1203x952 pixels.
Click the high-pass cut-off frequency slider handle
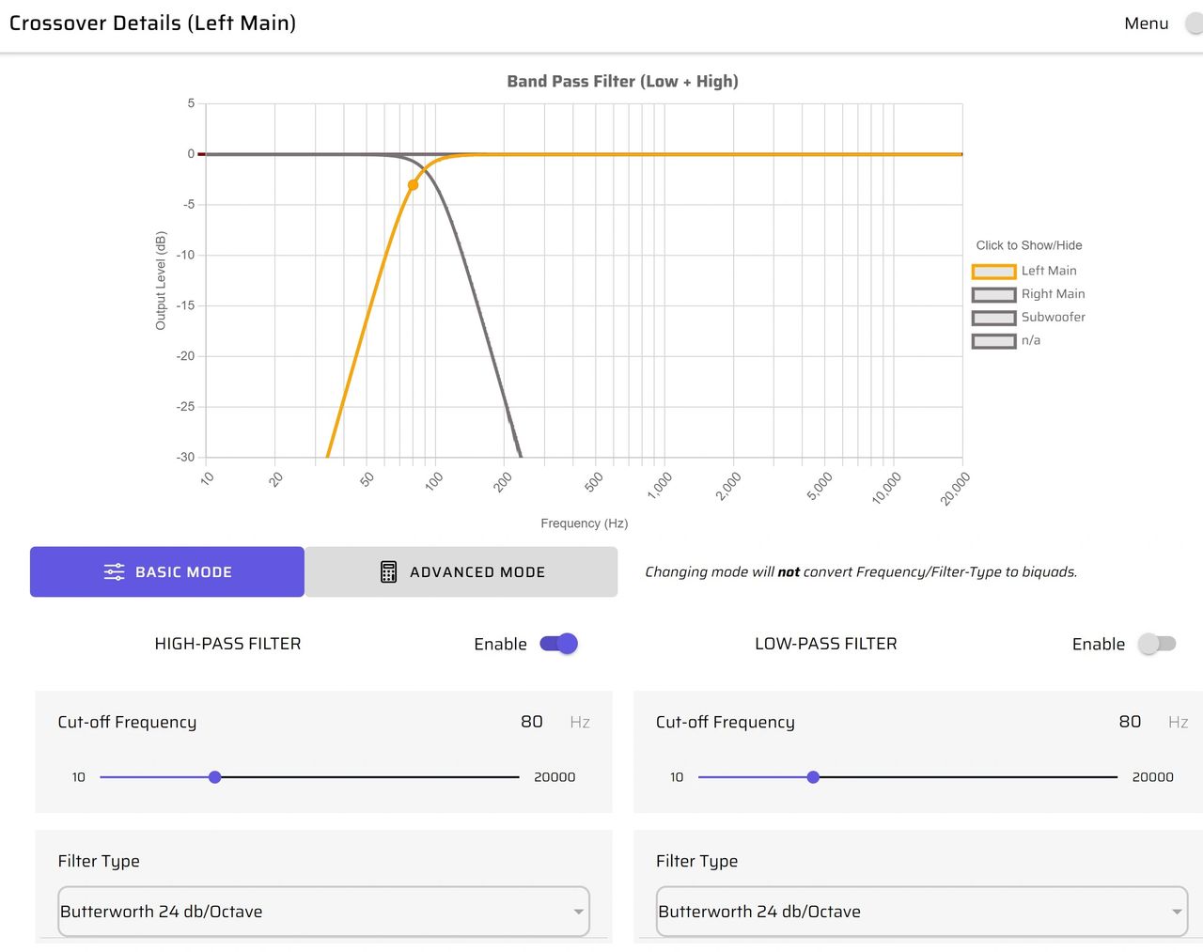point(215,777)
